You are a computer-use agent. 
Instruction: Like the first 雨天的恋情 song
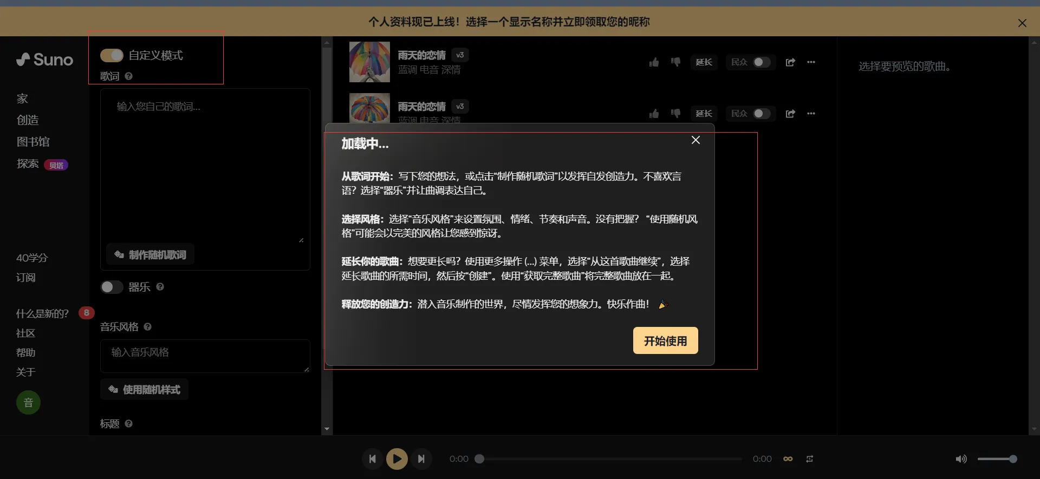pos(654,62)
